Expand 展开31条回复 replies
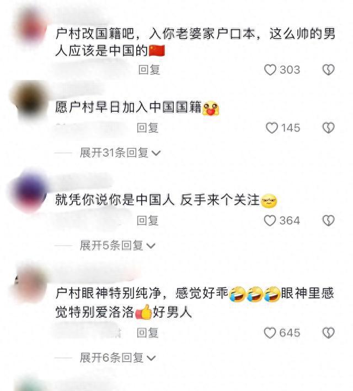 pyautogui.click(x=120, y=153)
